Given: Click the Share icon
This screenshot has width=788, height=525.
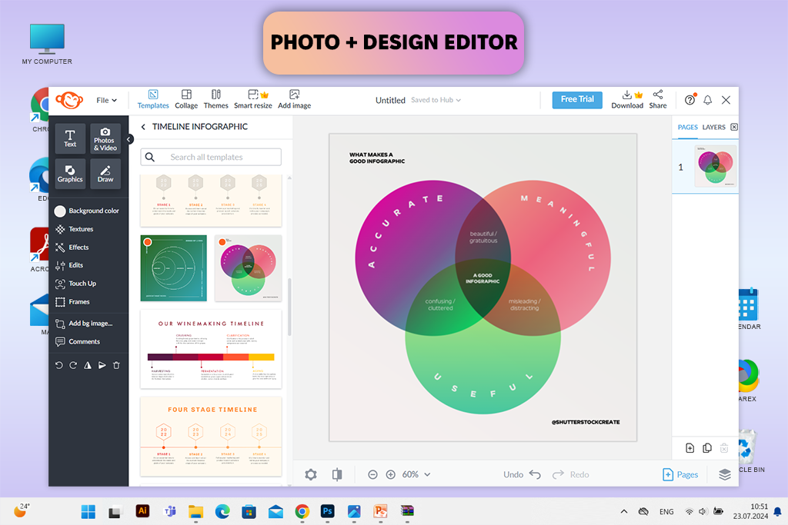Looking at the screenshot, I should (658, 99).
